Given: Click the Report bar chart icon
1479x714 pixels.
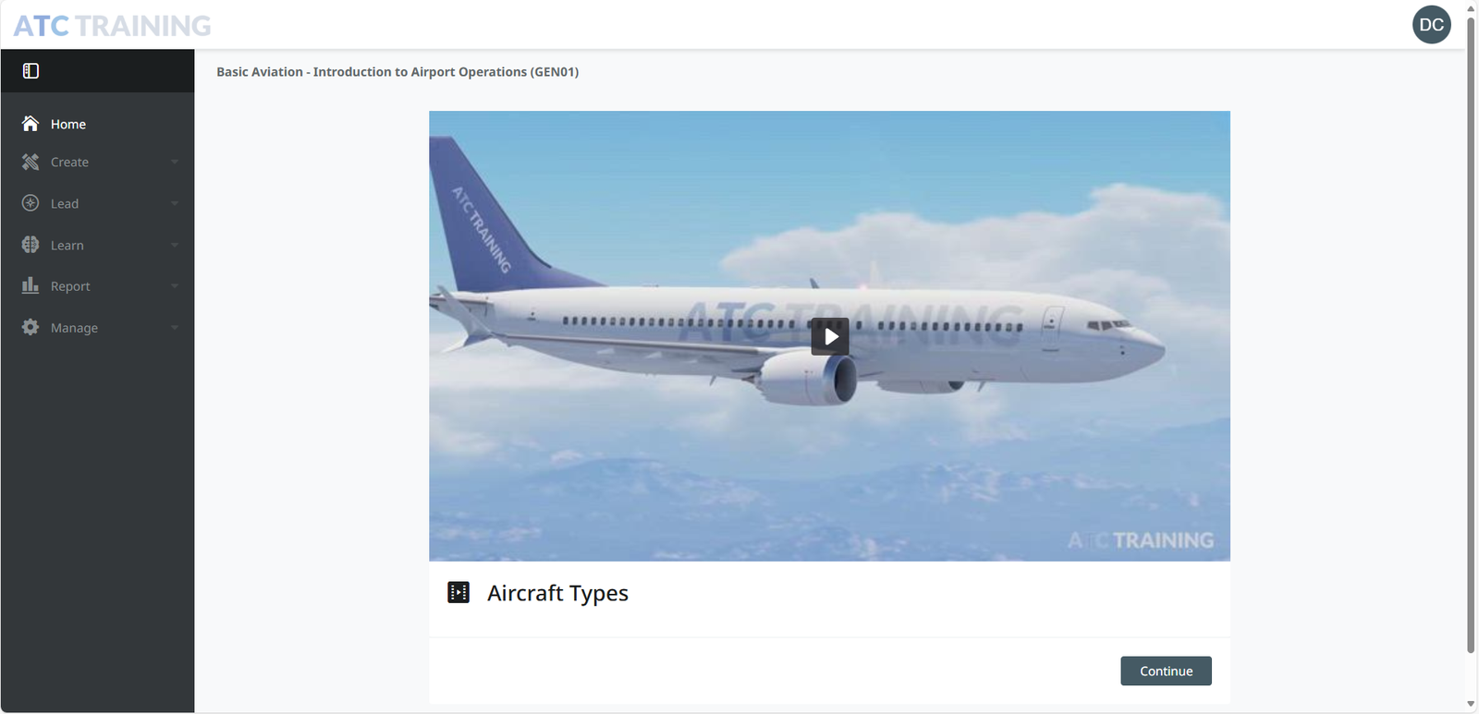Looking at the screenshot, I should [x=31, y=285].
